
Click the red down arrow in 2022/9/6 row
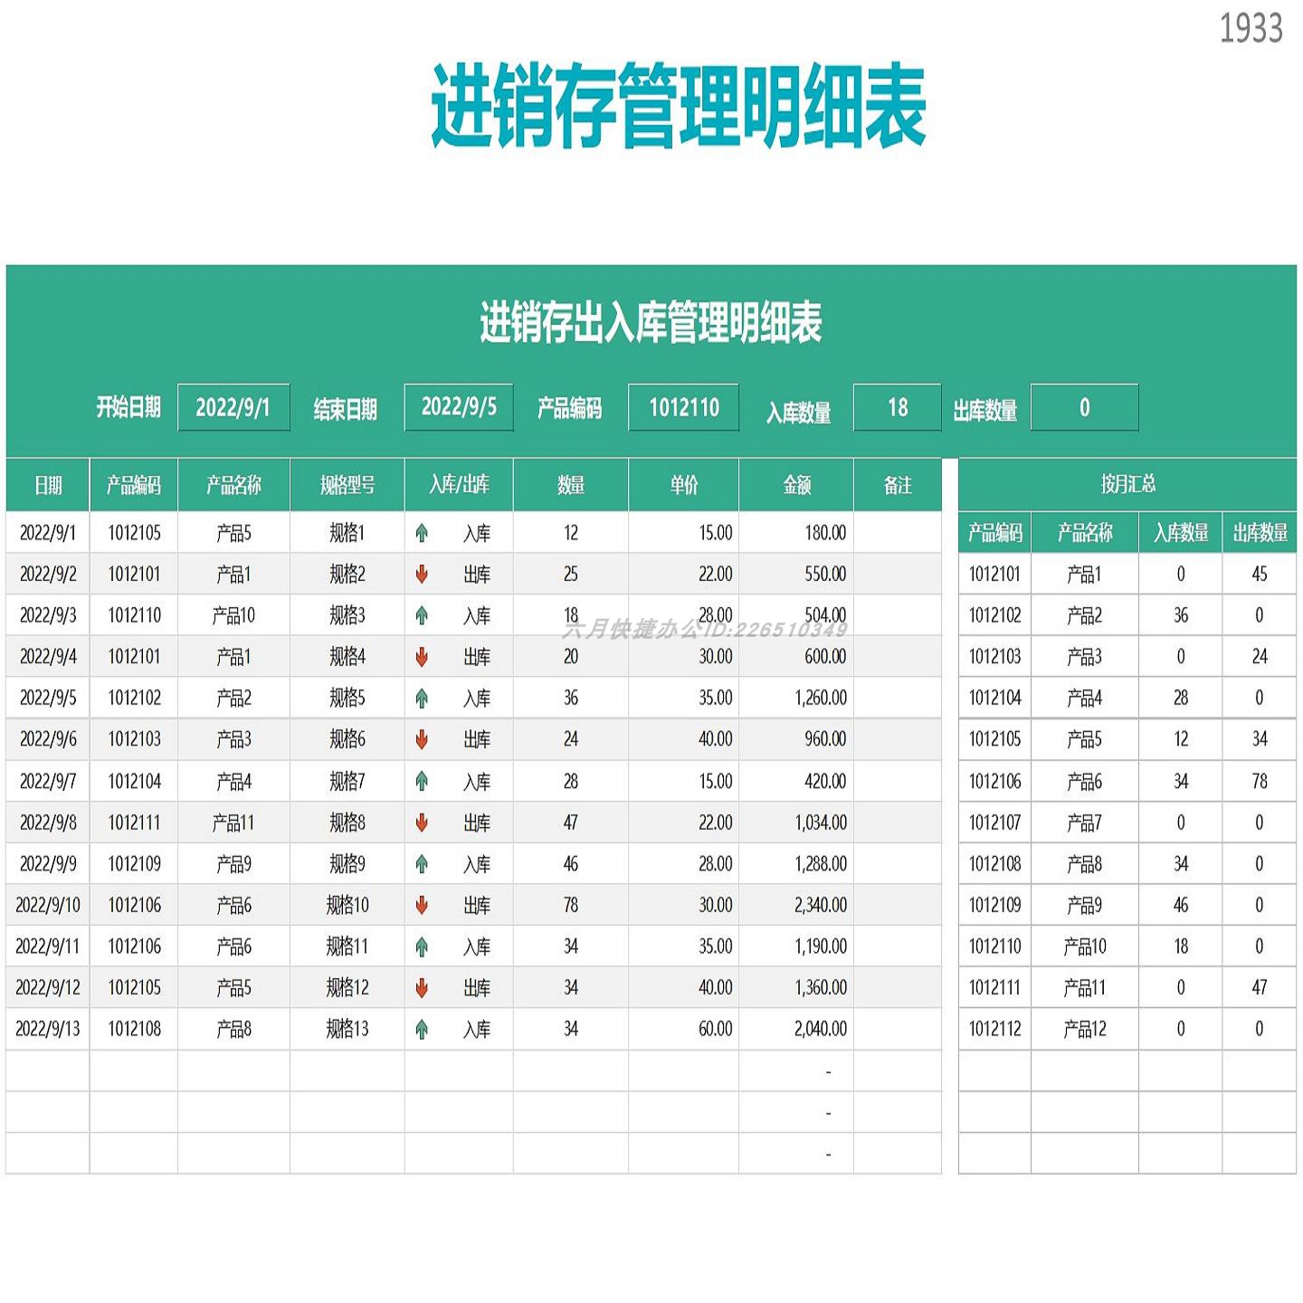(422, 739)
